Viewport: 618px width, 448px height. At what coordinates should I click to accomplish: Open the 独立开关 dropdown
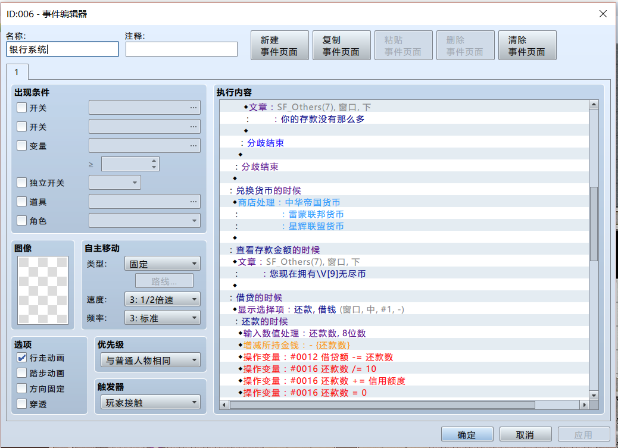tap(115, 183)
